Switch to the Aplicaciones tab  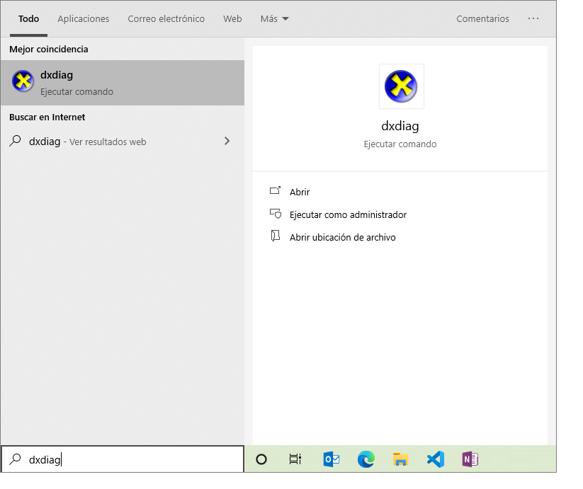tap(84, 18)
